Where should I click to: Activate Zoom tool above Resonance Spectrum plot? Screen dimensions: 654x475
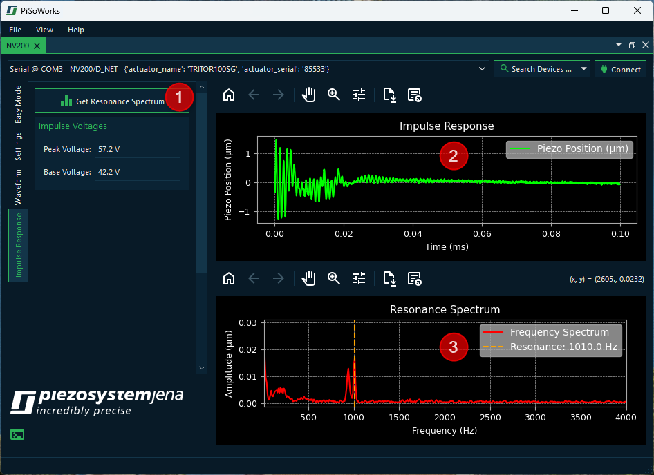(334, 278)
